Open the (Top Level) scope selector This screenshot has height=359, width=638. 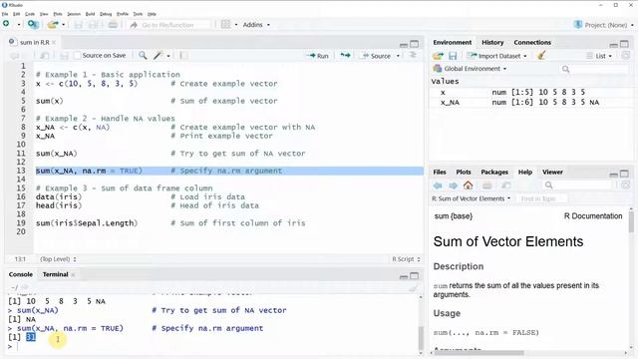[x=58, y=259]
